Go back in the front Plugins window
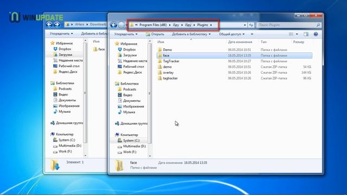The height and width of the screenshot is (195, 347). pos(114,25)
